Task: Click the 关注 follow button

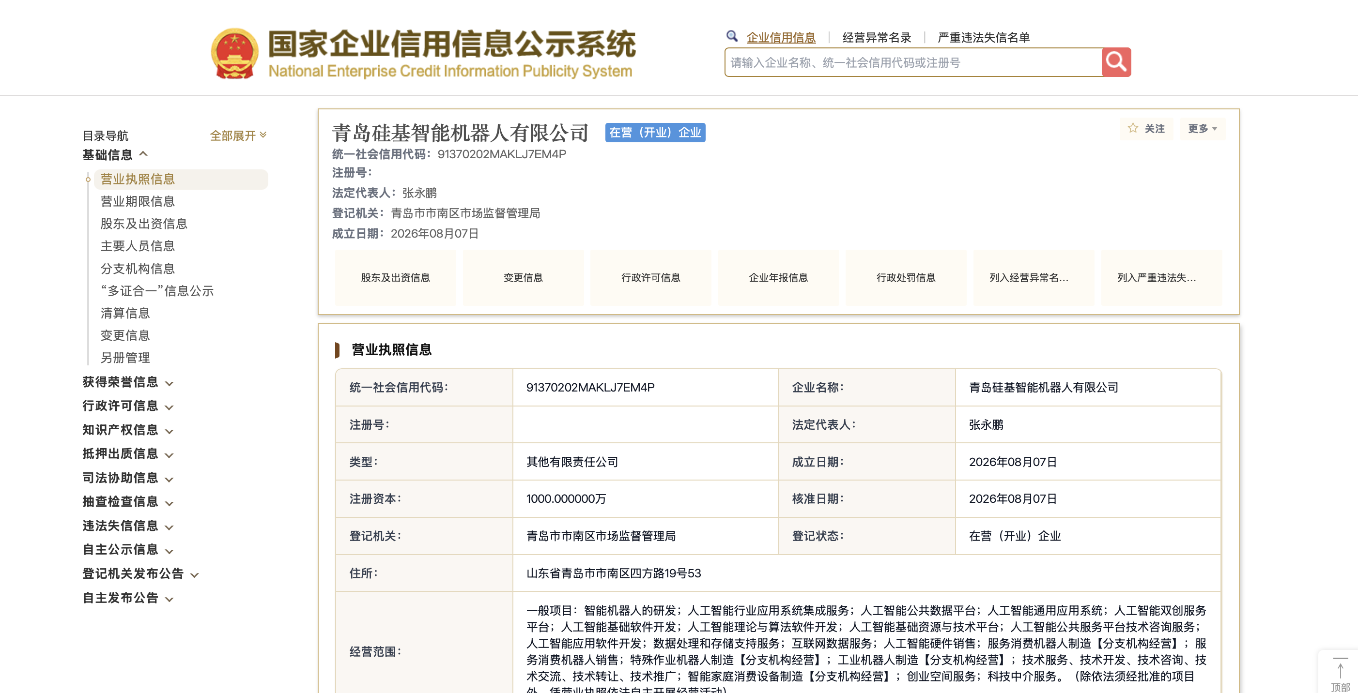Action: click(x=1146, y=129)
